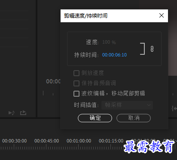177x160 pixels.
Task: Click the speed and duration link icon
Action: (152, 49)
